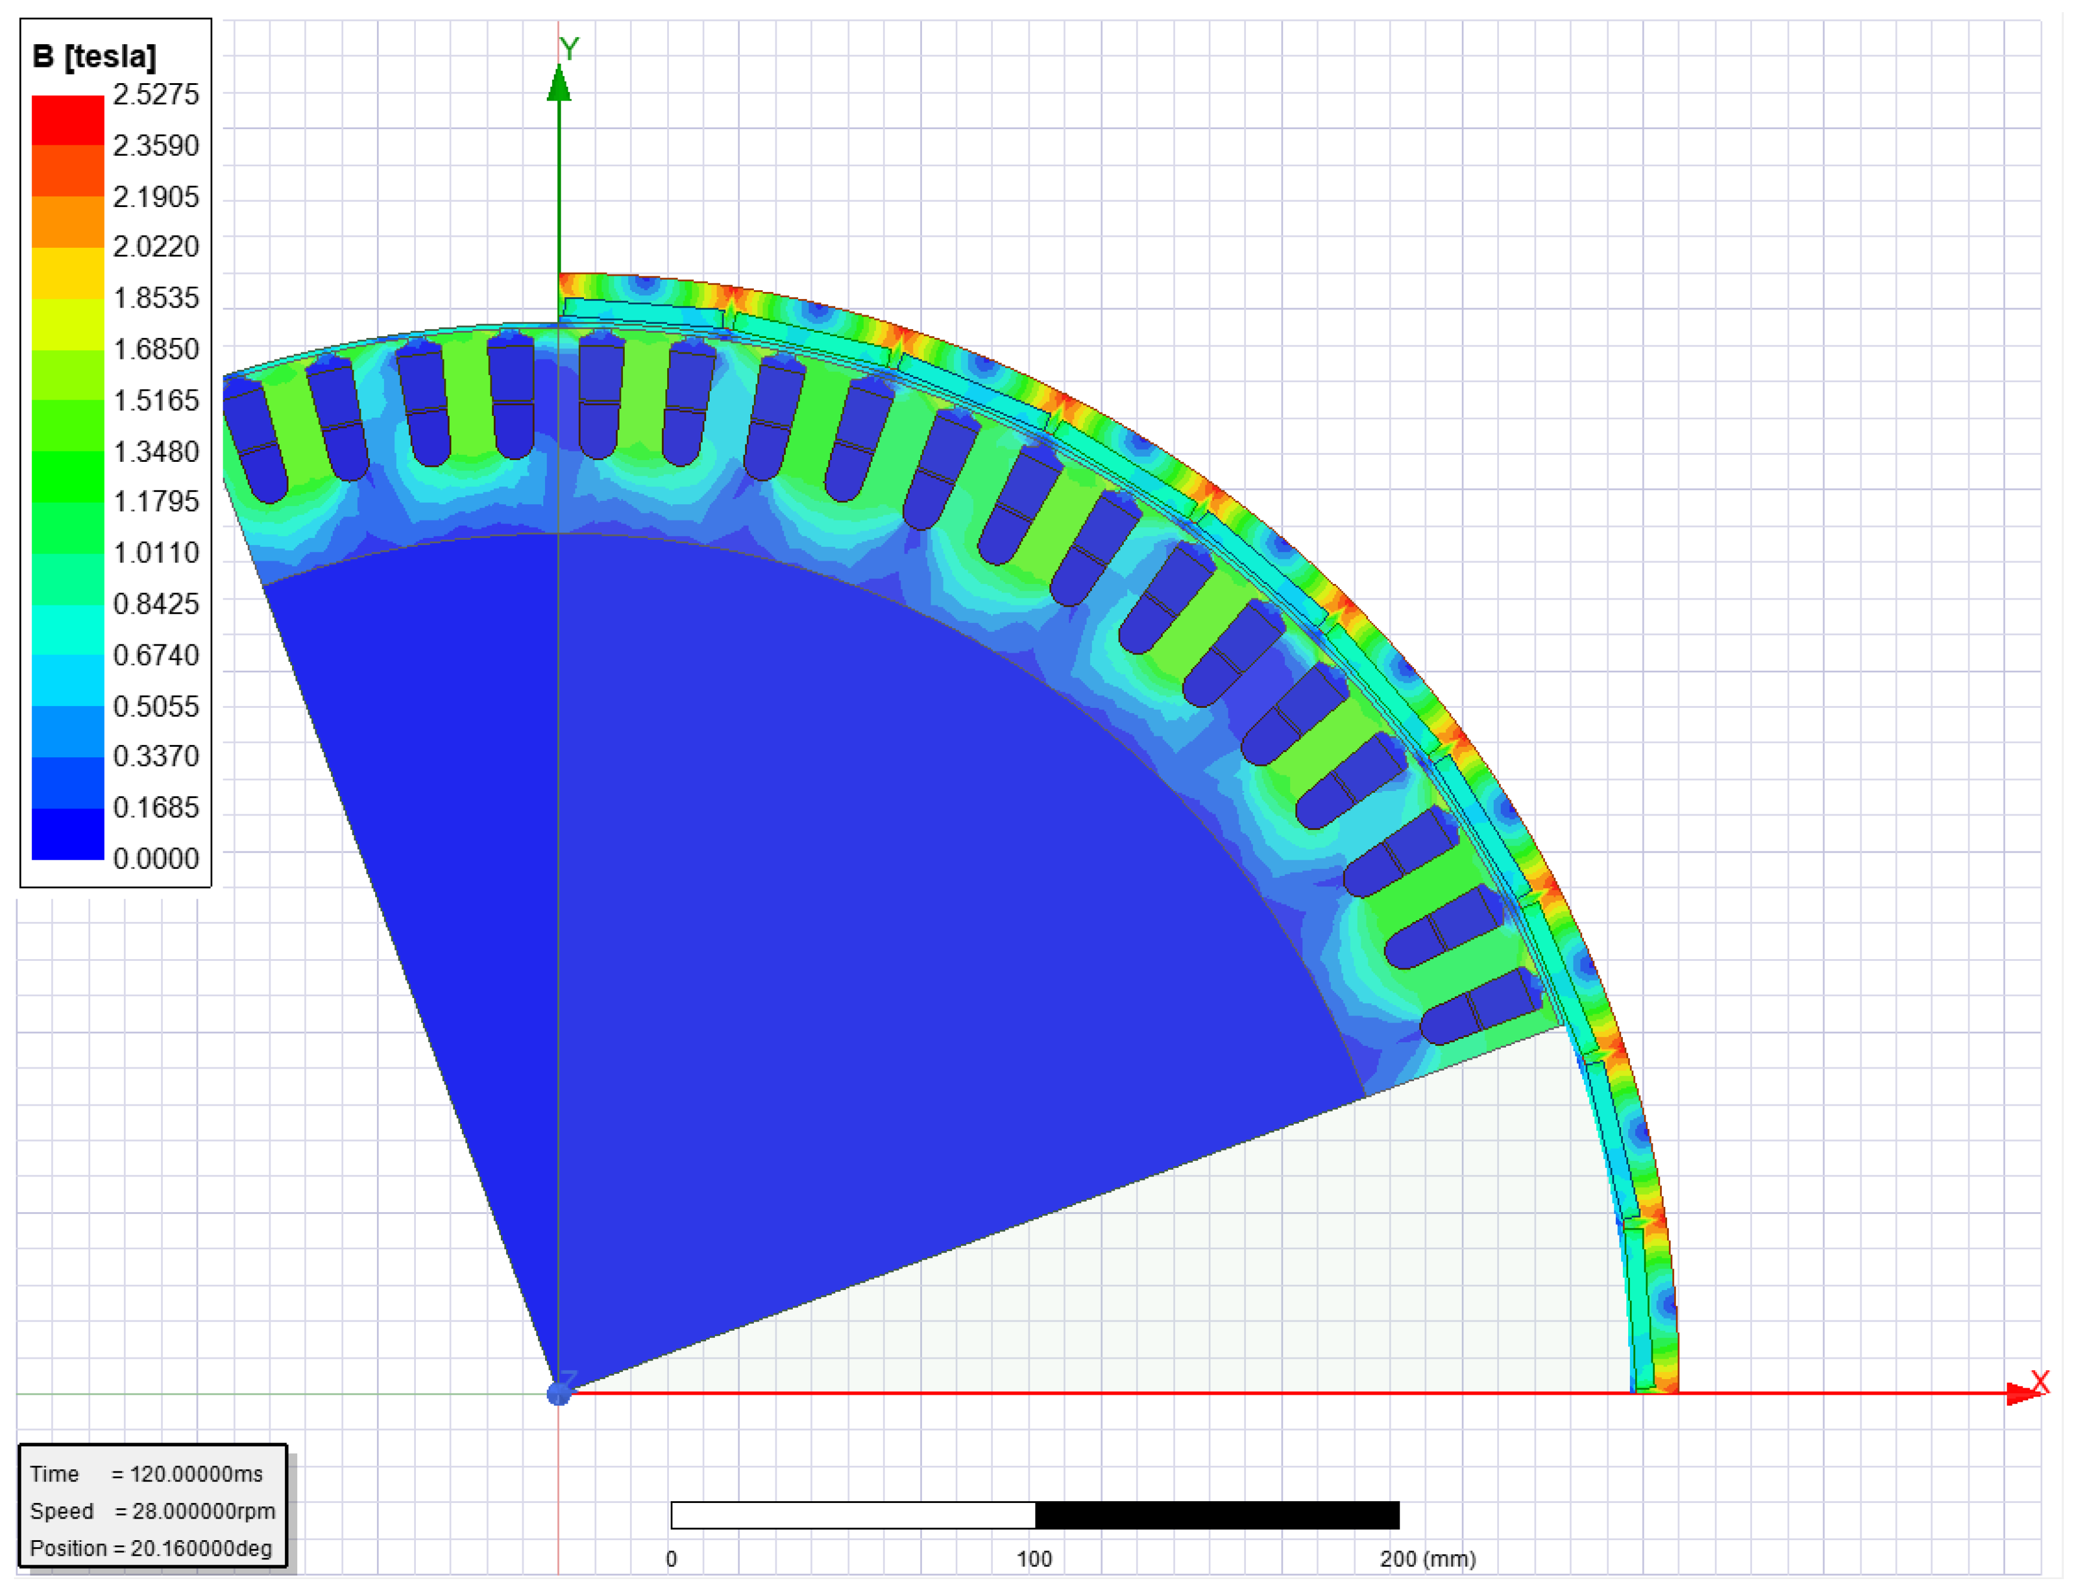Select the Time = 120.00000ms readout
The image size is (2083, 1596).
[x=146, y=1473]
